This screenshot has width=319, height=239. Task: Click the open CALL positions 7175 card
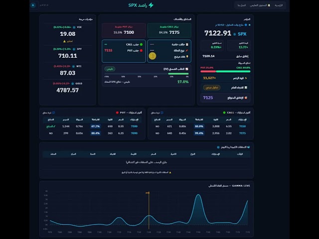(169, 30)
